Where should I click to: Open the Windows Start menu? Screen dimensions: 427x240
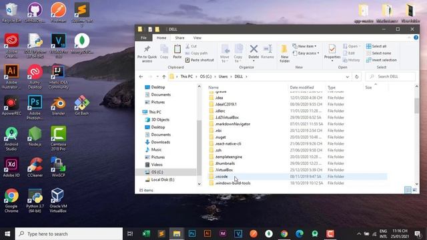coord(7,233)
